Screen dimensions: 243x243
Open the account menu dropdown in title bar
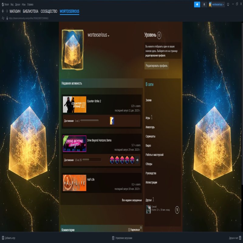pyautogui.click(x=217, y=5)
